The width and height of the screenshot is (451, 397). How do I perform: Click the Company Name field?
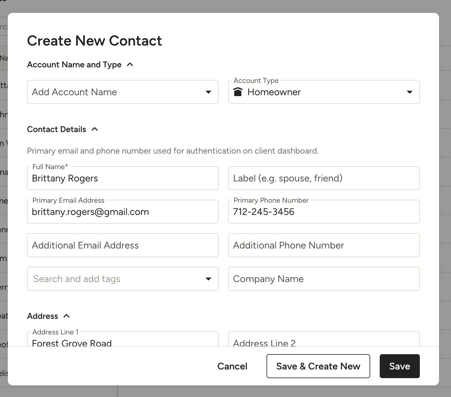pos(324,279)
